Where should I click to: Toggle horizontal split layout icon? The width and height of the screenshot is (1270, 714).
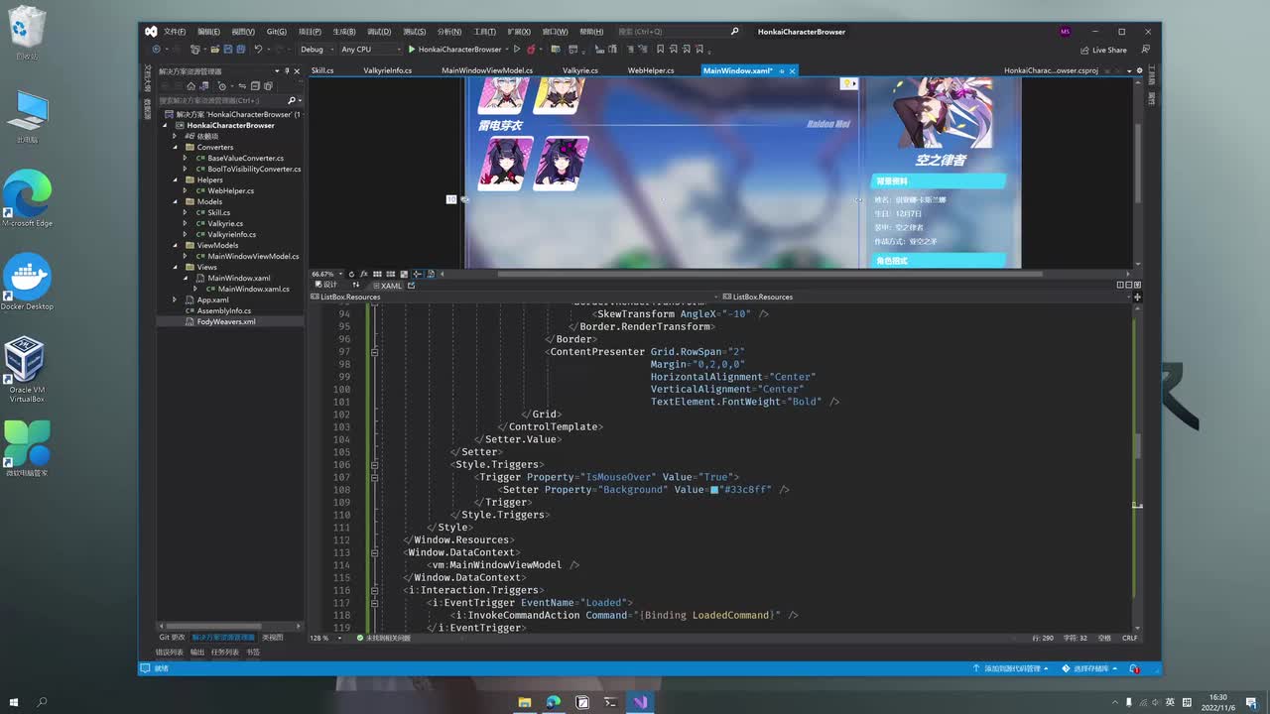pyautogui.click(x=1128, y=286)
